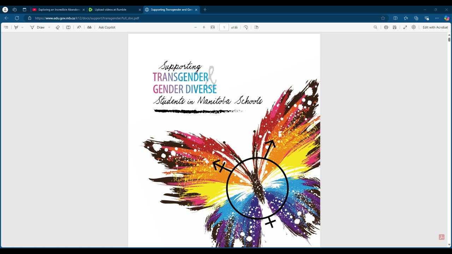
Task: Go back to previous page
Action: (6, 18)
